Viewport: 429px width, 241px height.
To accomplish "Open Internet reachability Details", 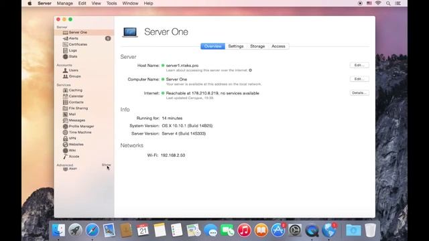I will pos(359,93).
